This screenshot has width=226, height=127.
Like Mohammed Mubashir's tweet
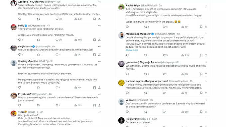click(x=164, y=55)
